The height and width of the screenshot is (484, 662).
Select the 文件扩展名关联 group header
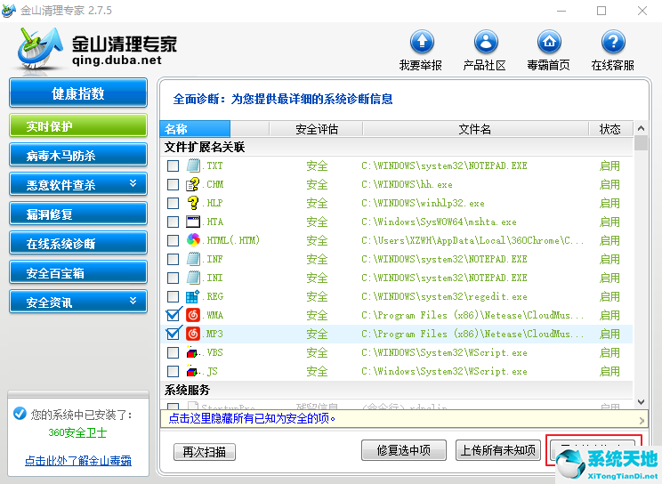(x=397, y=147)
